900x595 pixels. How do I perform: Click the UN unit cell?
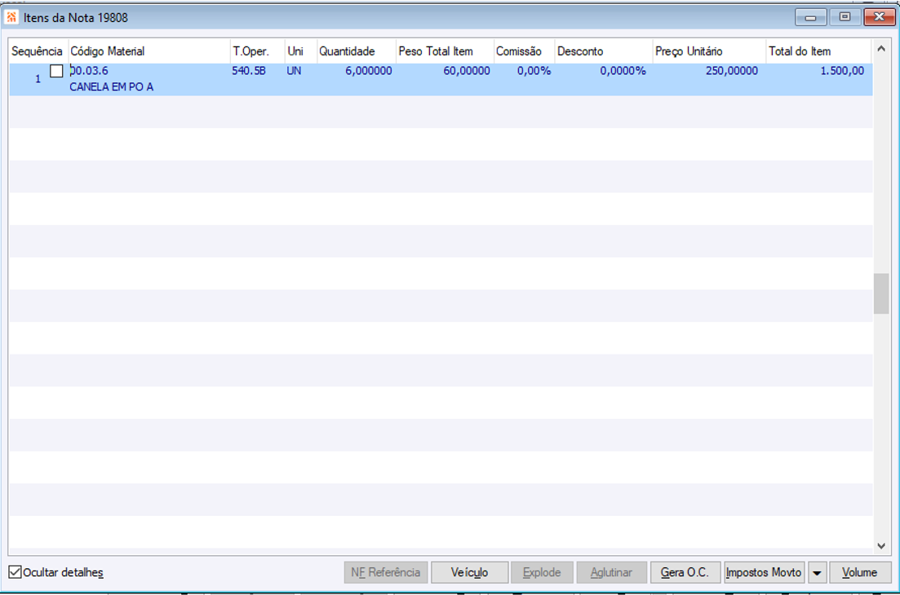pos(294,71)
